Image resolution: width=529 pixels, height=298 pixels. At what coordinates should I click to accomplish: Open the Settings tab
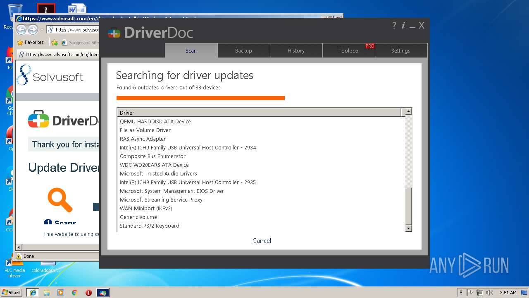pyautogui.click(x=401, y=50)
